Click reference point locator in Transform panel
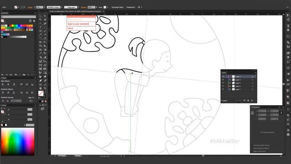This screenshot has height=164, width=291. point(252,113)
